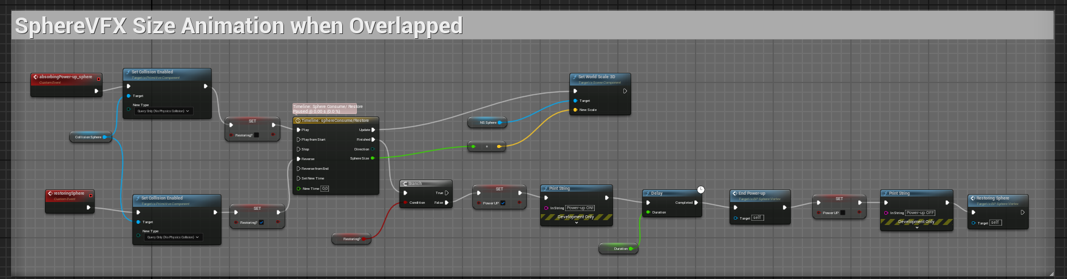Viewport: 1067px width, 279px height.
Task: Click the blue output pin of NS Sphere
Action: 500,123
